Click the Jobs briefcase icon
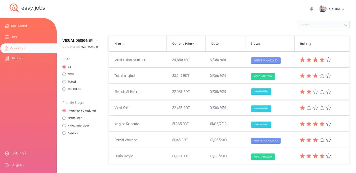This screenshot has height=173, width=356. [7, 37]
